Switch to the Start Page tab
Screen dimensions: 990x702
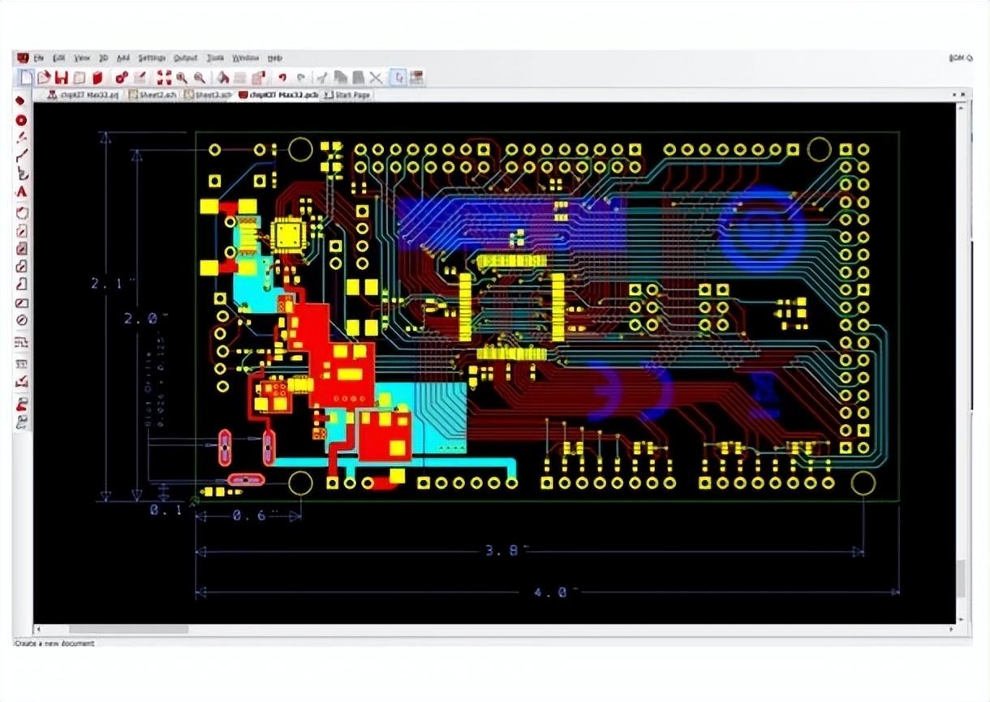[347, 95]
